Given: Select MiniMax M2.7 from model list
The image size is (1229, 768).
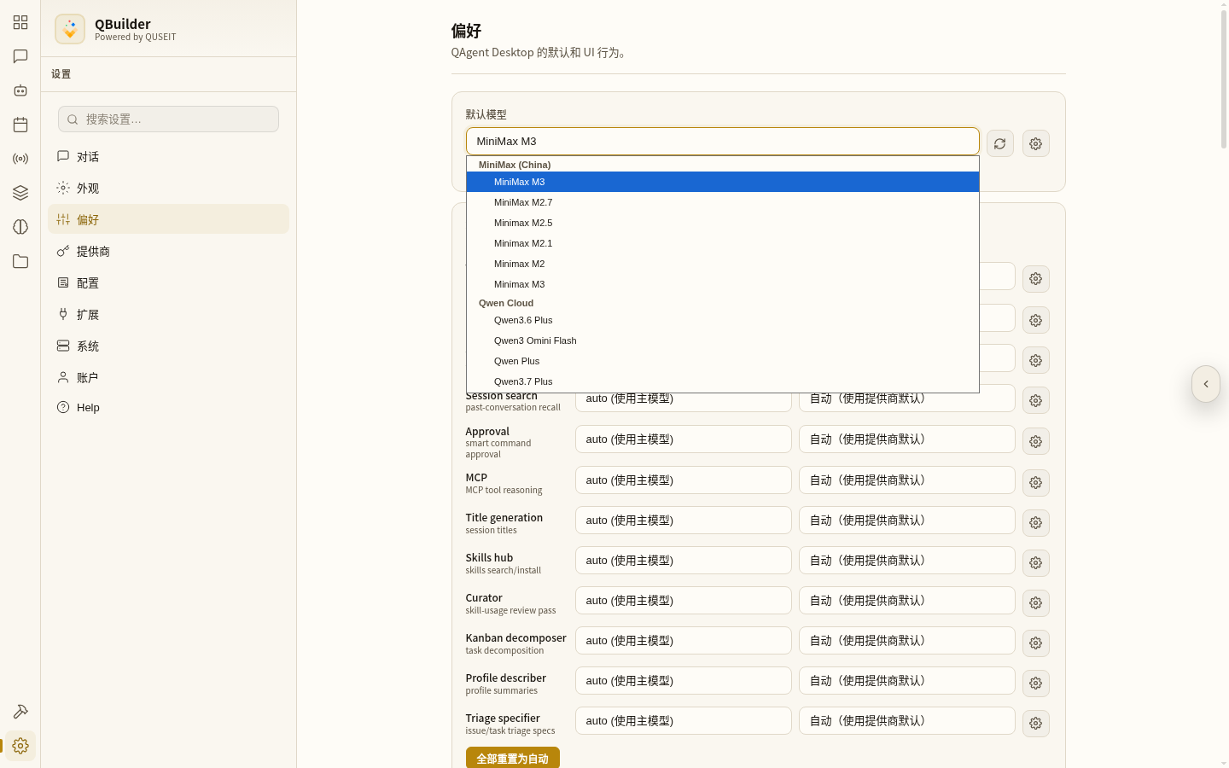Looking at the screenshot, I should click(723, 202).
